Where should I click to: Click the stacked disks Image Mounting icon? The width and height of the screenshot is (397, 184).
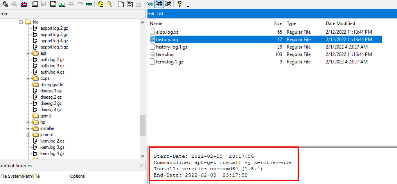click(x=5, y=4)
